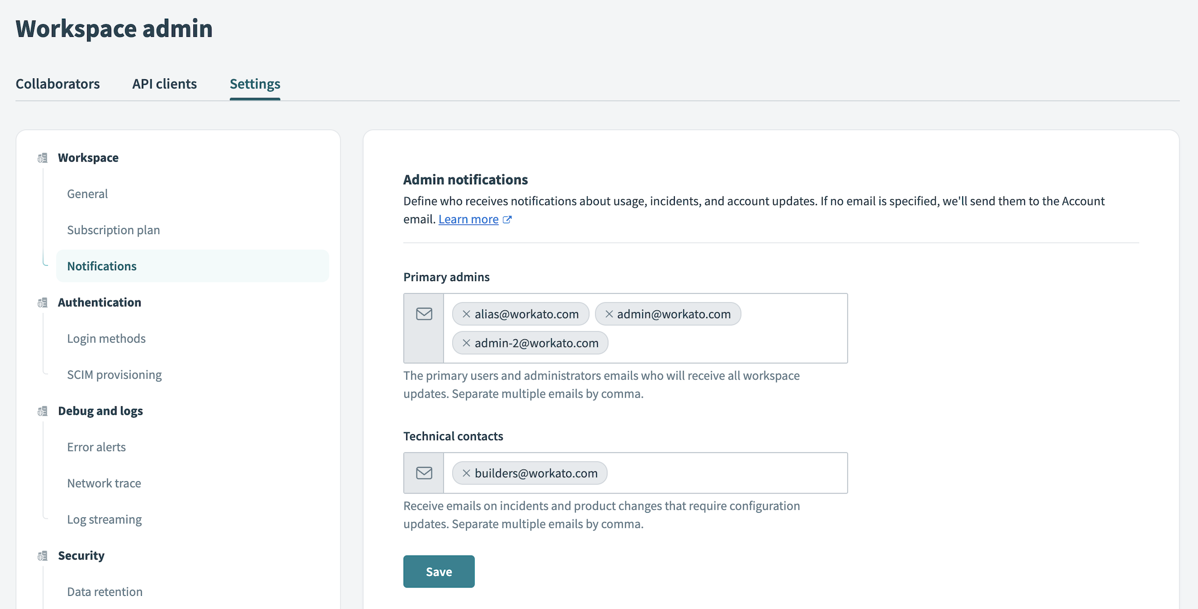Image resolution: width=1198 pixels, height=609 pixels.
Task: Click the Debug and logs section icon
Action: (x=42, y=410)
